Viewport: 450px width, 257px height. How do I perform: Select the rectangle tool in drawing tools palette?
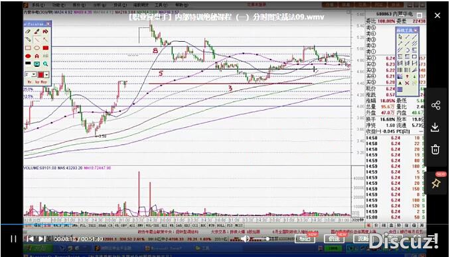(415, 56)
